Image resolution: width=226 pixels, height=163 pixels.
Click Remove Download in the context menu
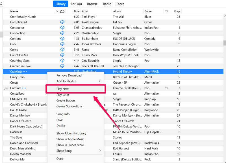pos(69,75)
